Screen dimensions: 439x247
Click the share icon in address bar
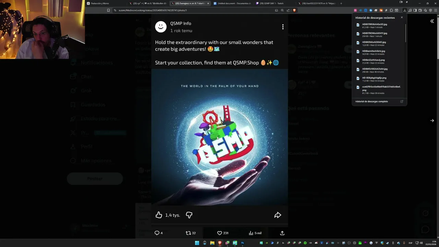pos(288,10)
